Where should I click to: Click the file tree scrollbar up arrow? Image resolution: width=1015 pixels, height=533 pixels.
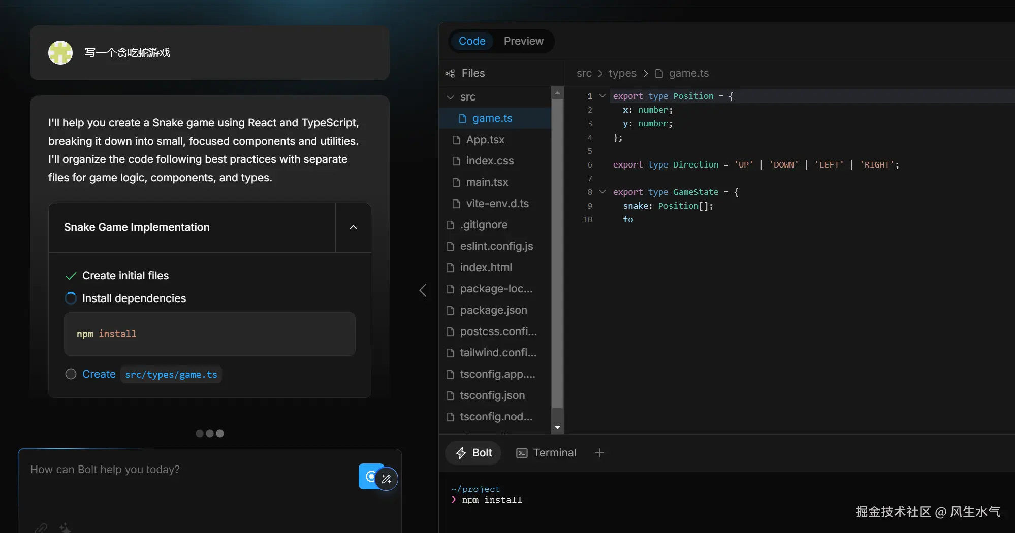(x=557, y=93)
